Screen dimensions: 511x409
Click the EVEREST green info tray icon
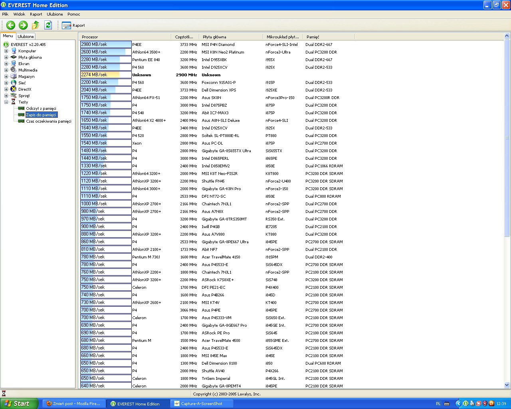[465, 403]
